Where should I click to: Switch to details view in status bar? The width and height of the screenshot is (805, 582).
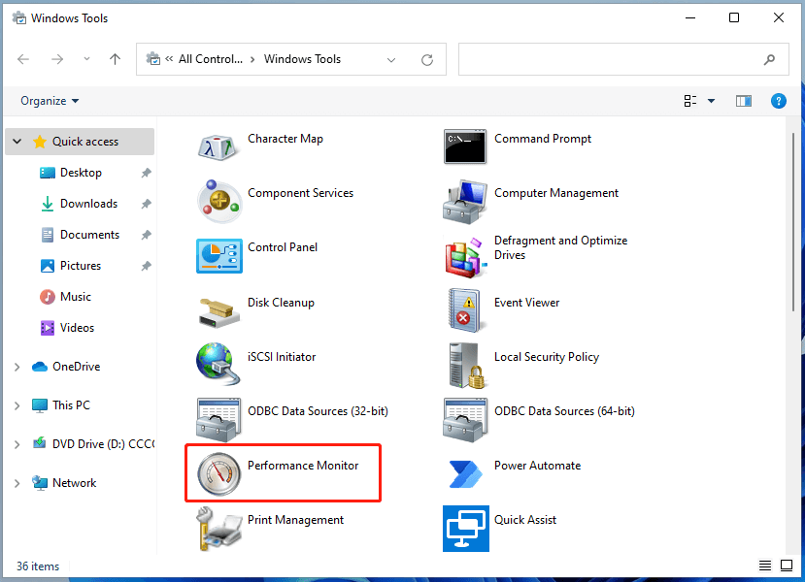point(764,566)
